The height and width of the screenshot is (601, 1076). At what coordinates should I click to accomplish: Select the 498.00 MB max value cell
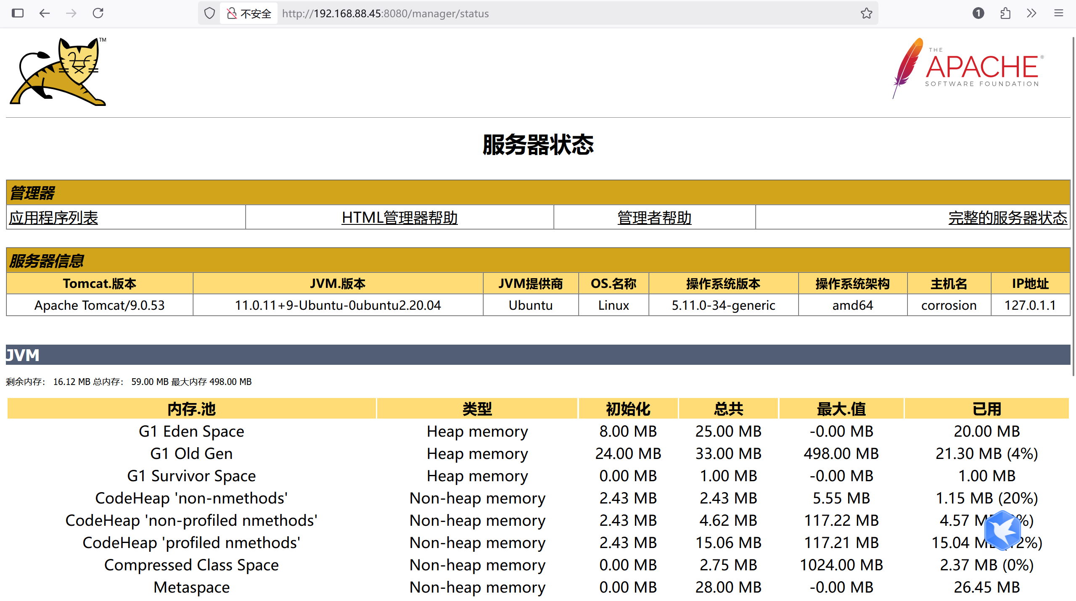click(841, 453)
